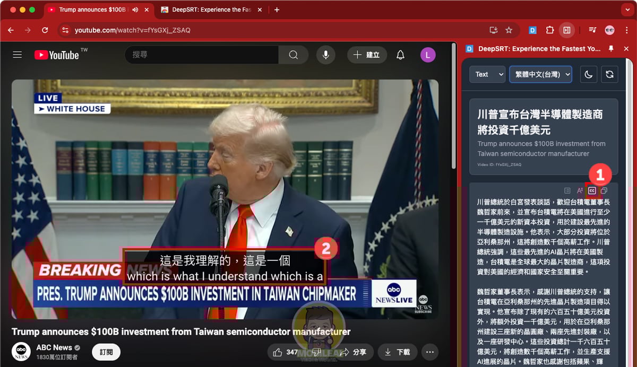
Task: Open more actions ellipsis under video
Action: click(x=430, y=352)
